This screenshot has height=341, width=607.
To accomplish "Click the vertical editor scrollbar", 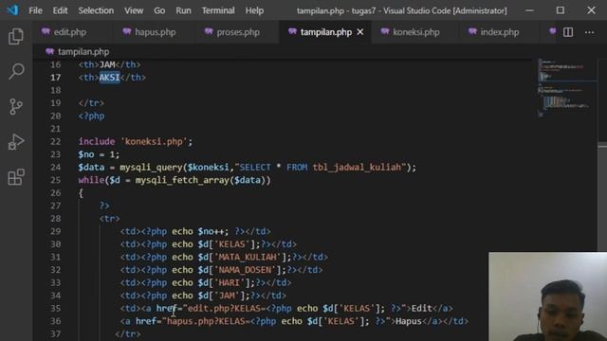I will (602, 154).
